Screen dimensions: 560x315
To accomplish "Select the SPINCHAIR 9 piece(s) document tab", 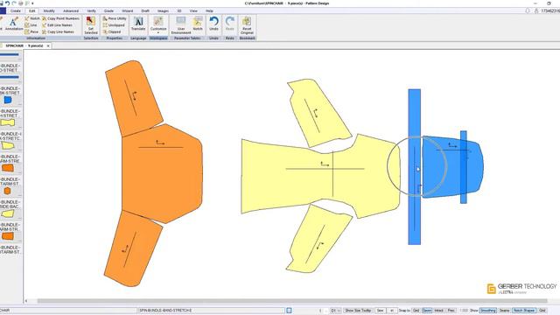I will pyautogui.click(x=24, y=45).
